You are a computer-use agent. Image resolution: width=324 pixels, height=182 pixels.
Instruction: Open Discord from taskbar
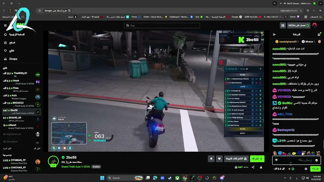click(x=222, y=178)
